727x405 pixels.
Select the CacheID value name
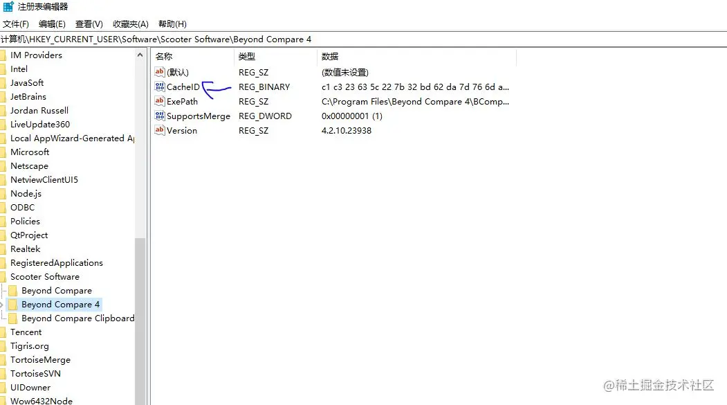[x=183, y=87]
